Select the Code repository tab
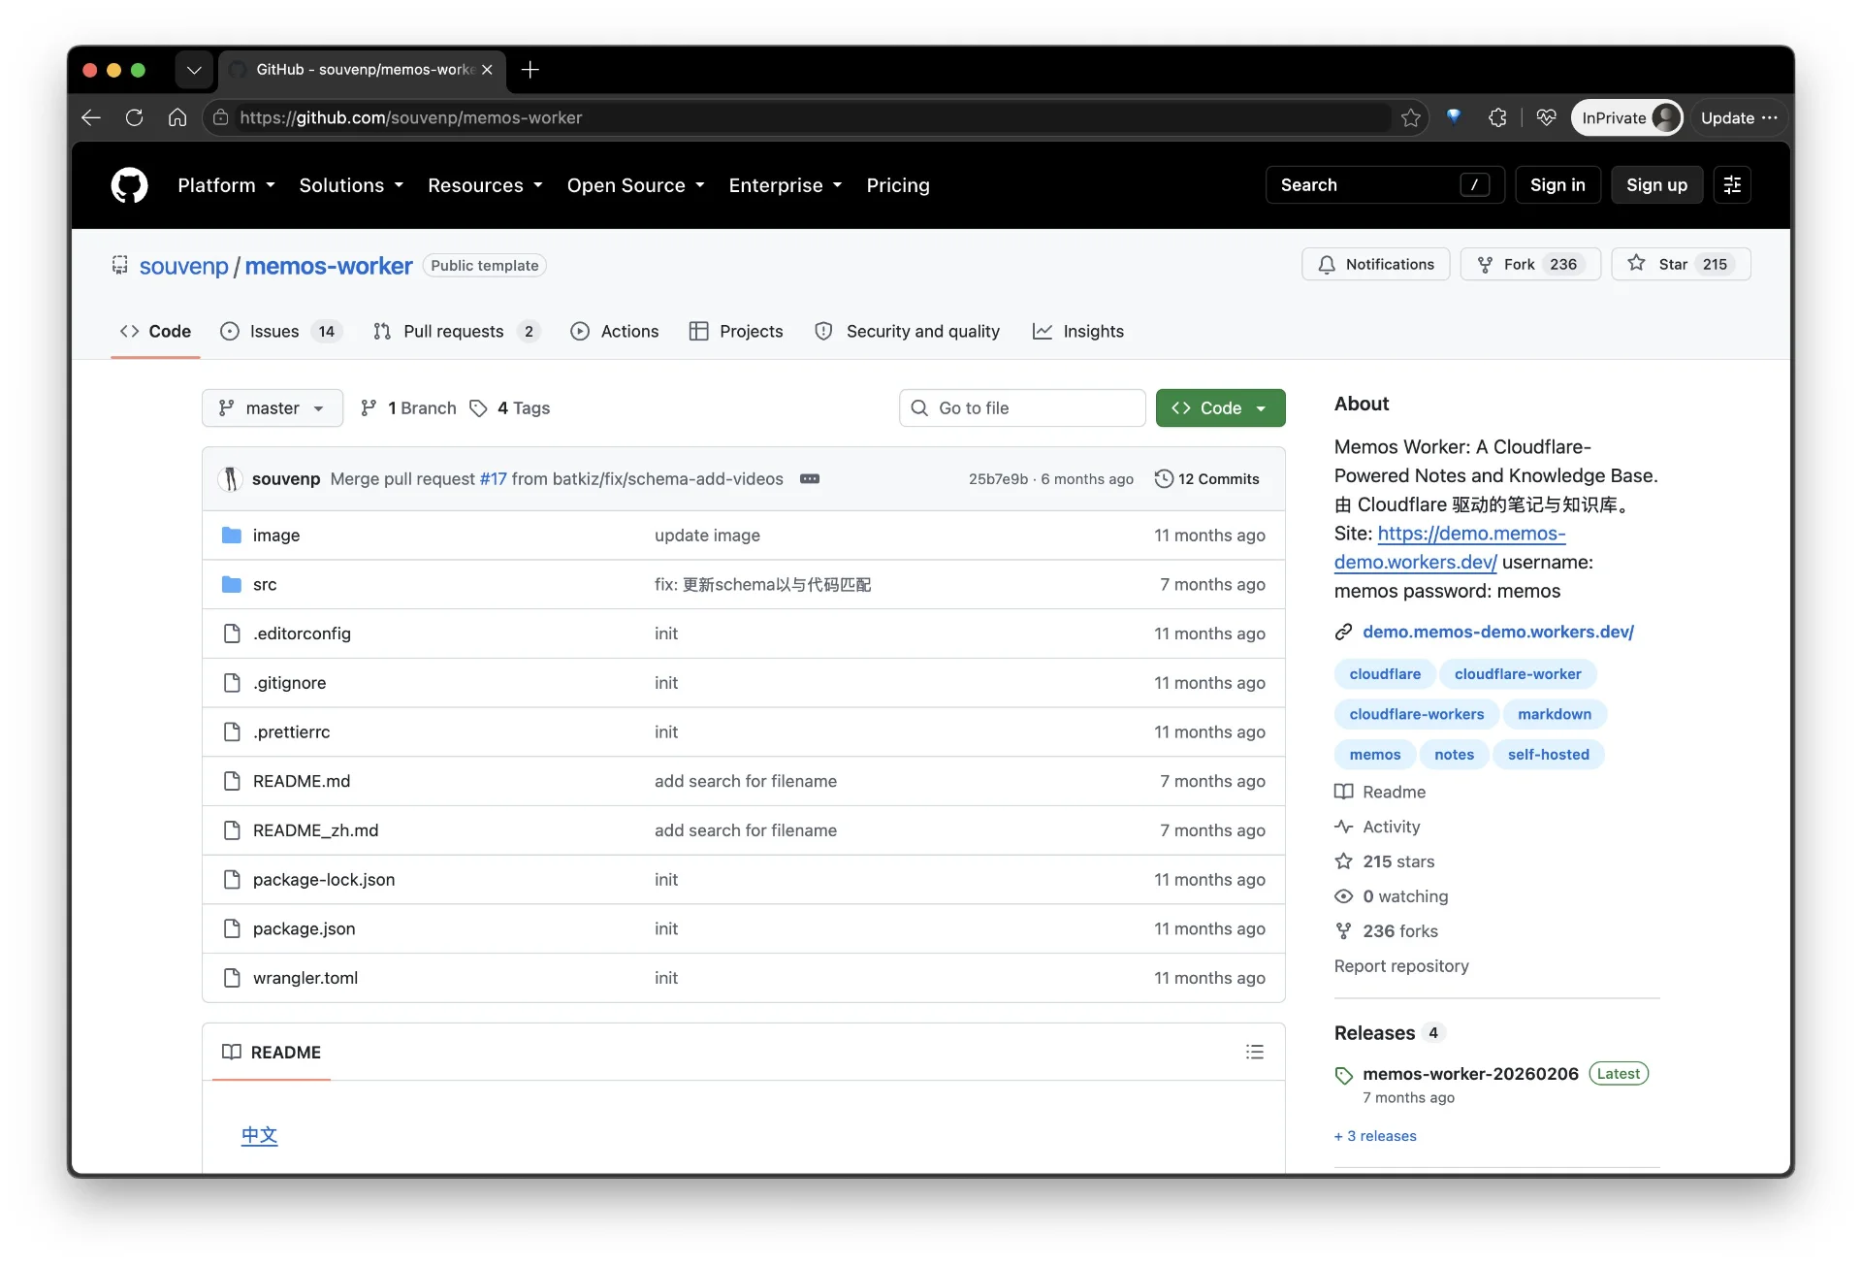This screenshot has width=1862, height=1267. [155, 332]
